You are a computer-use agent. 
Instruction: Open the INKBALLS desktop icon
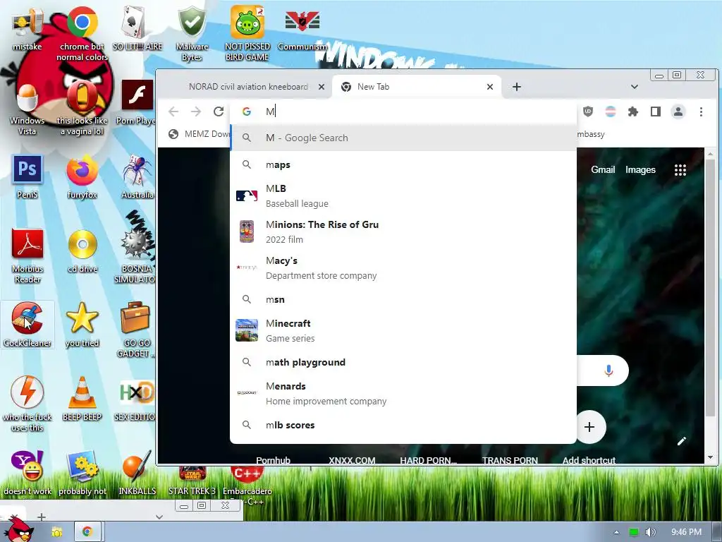click(137, 473)
